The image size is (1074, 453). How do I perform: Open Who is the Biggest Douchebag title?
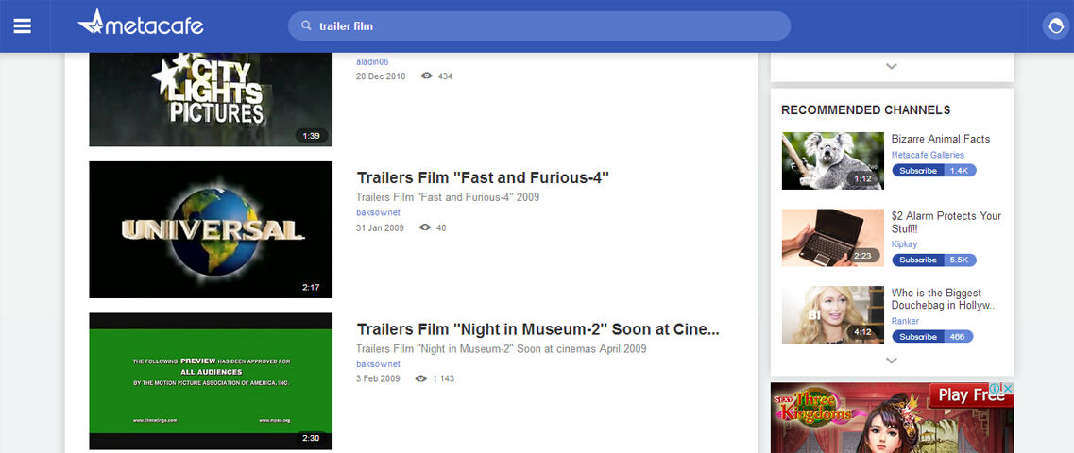pos(945,299)
